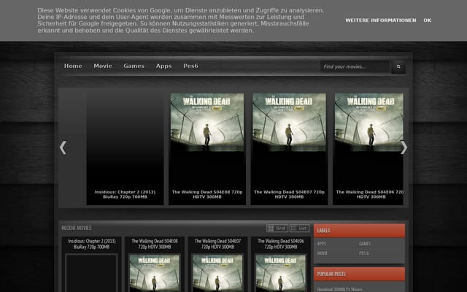Image resolution: width=467 pixels, height=292 pixels.
Task: Open the Home menu item
Action: click(x=73, y=66)
